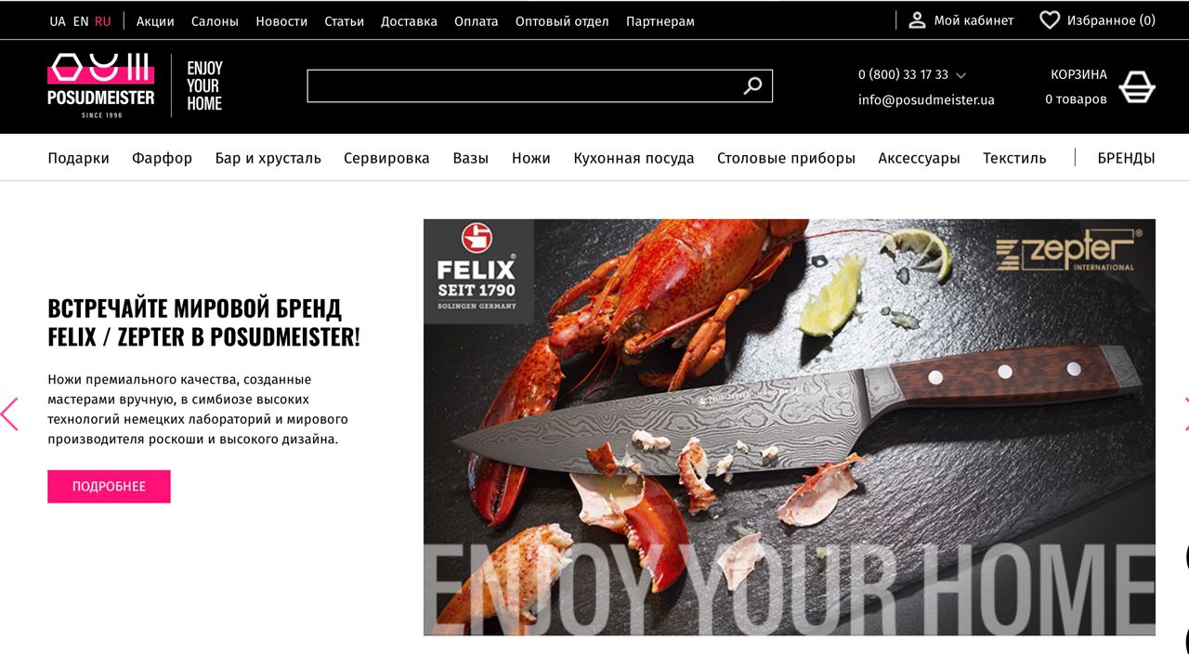Switch site language to UA
The image size is (1189, 654).
58,21
